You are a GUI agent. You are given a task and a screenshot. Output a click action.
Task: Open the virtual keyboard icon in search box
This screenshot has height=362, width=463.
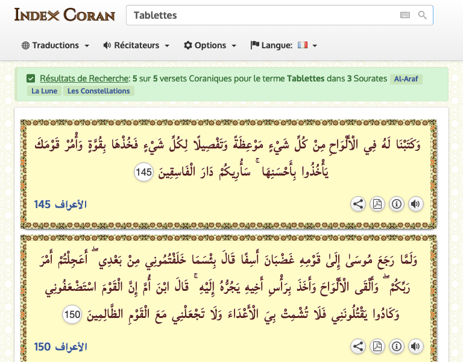point(405,15)
